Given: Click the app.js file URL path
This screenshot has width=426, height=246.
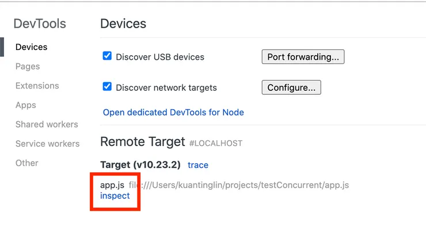Looking at the screenshot, I should [x=239, y=185].
